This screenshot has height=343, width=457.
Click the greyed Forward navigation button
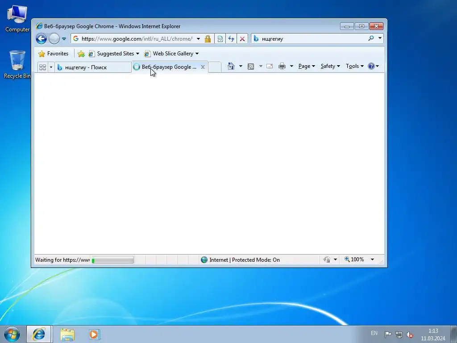point(54,38)
